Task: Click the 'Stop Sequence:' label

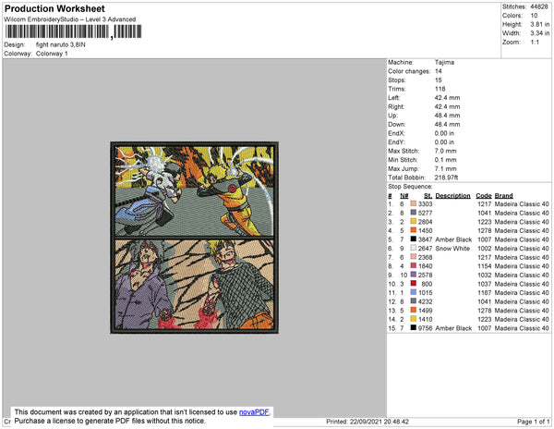Action: pyautogui.click(x=410, y=187)
